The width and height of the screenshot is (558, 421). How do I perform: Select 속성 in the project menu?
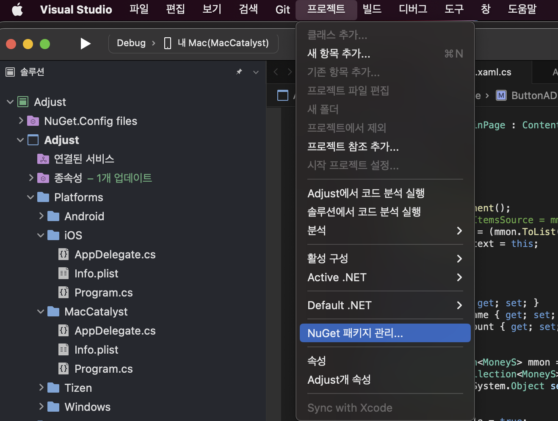click(x=385, y=361)
